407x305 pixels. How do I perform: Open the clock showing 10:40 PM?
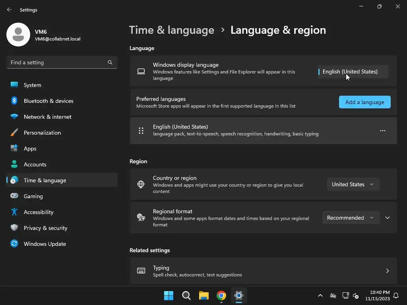(x=378, y=295)
